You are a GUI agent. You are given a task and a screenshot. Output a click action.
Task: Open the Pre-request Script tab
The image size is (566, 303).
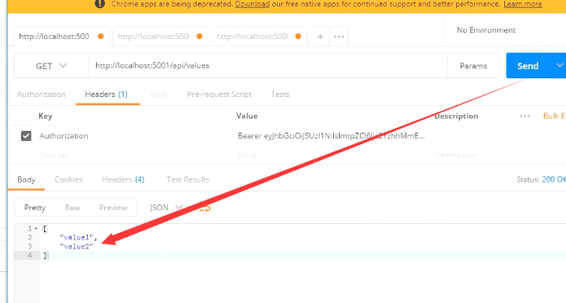219,94
